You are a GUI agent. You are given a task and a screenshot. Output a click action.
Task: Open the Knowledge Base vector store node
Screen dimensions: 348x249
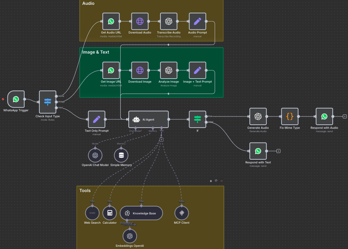[x=141, y=213]
